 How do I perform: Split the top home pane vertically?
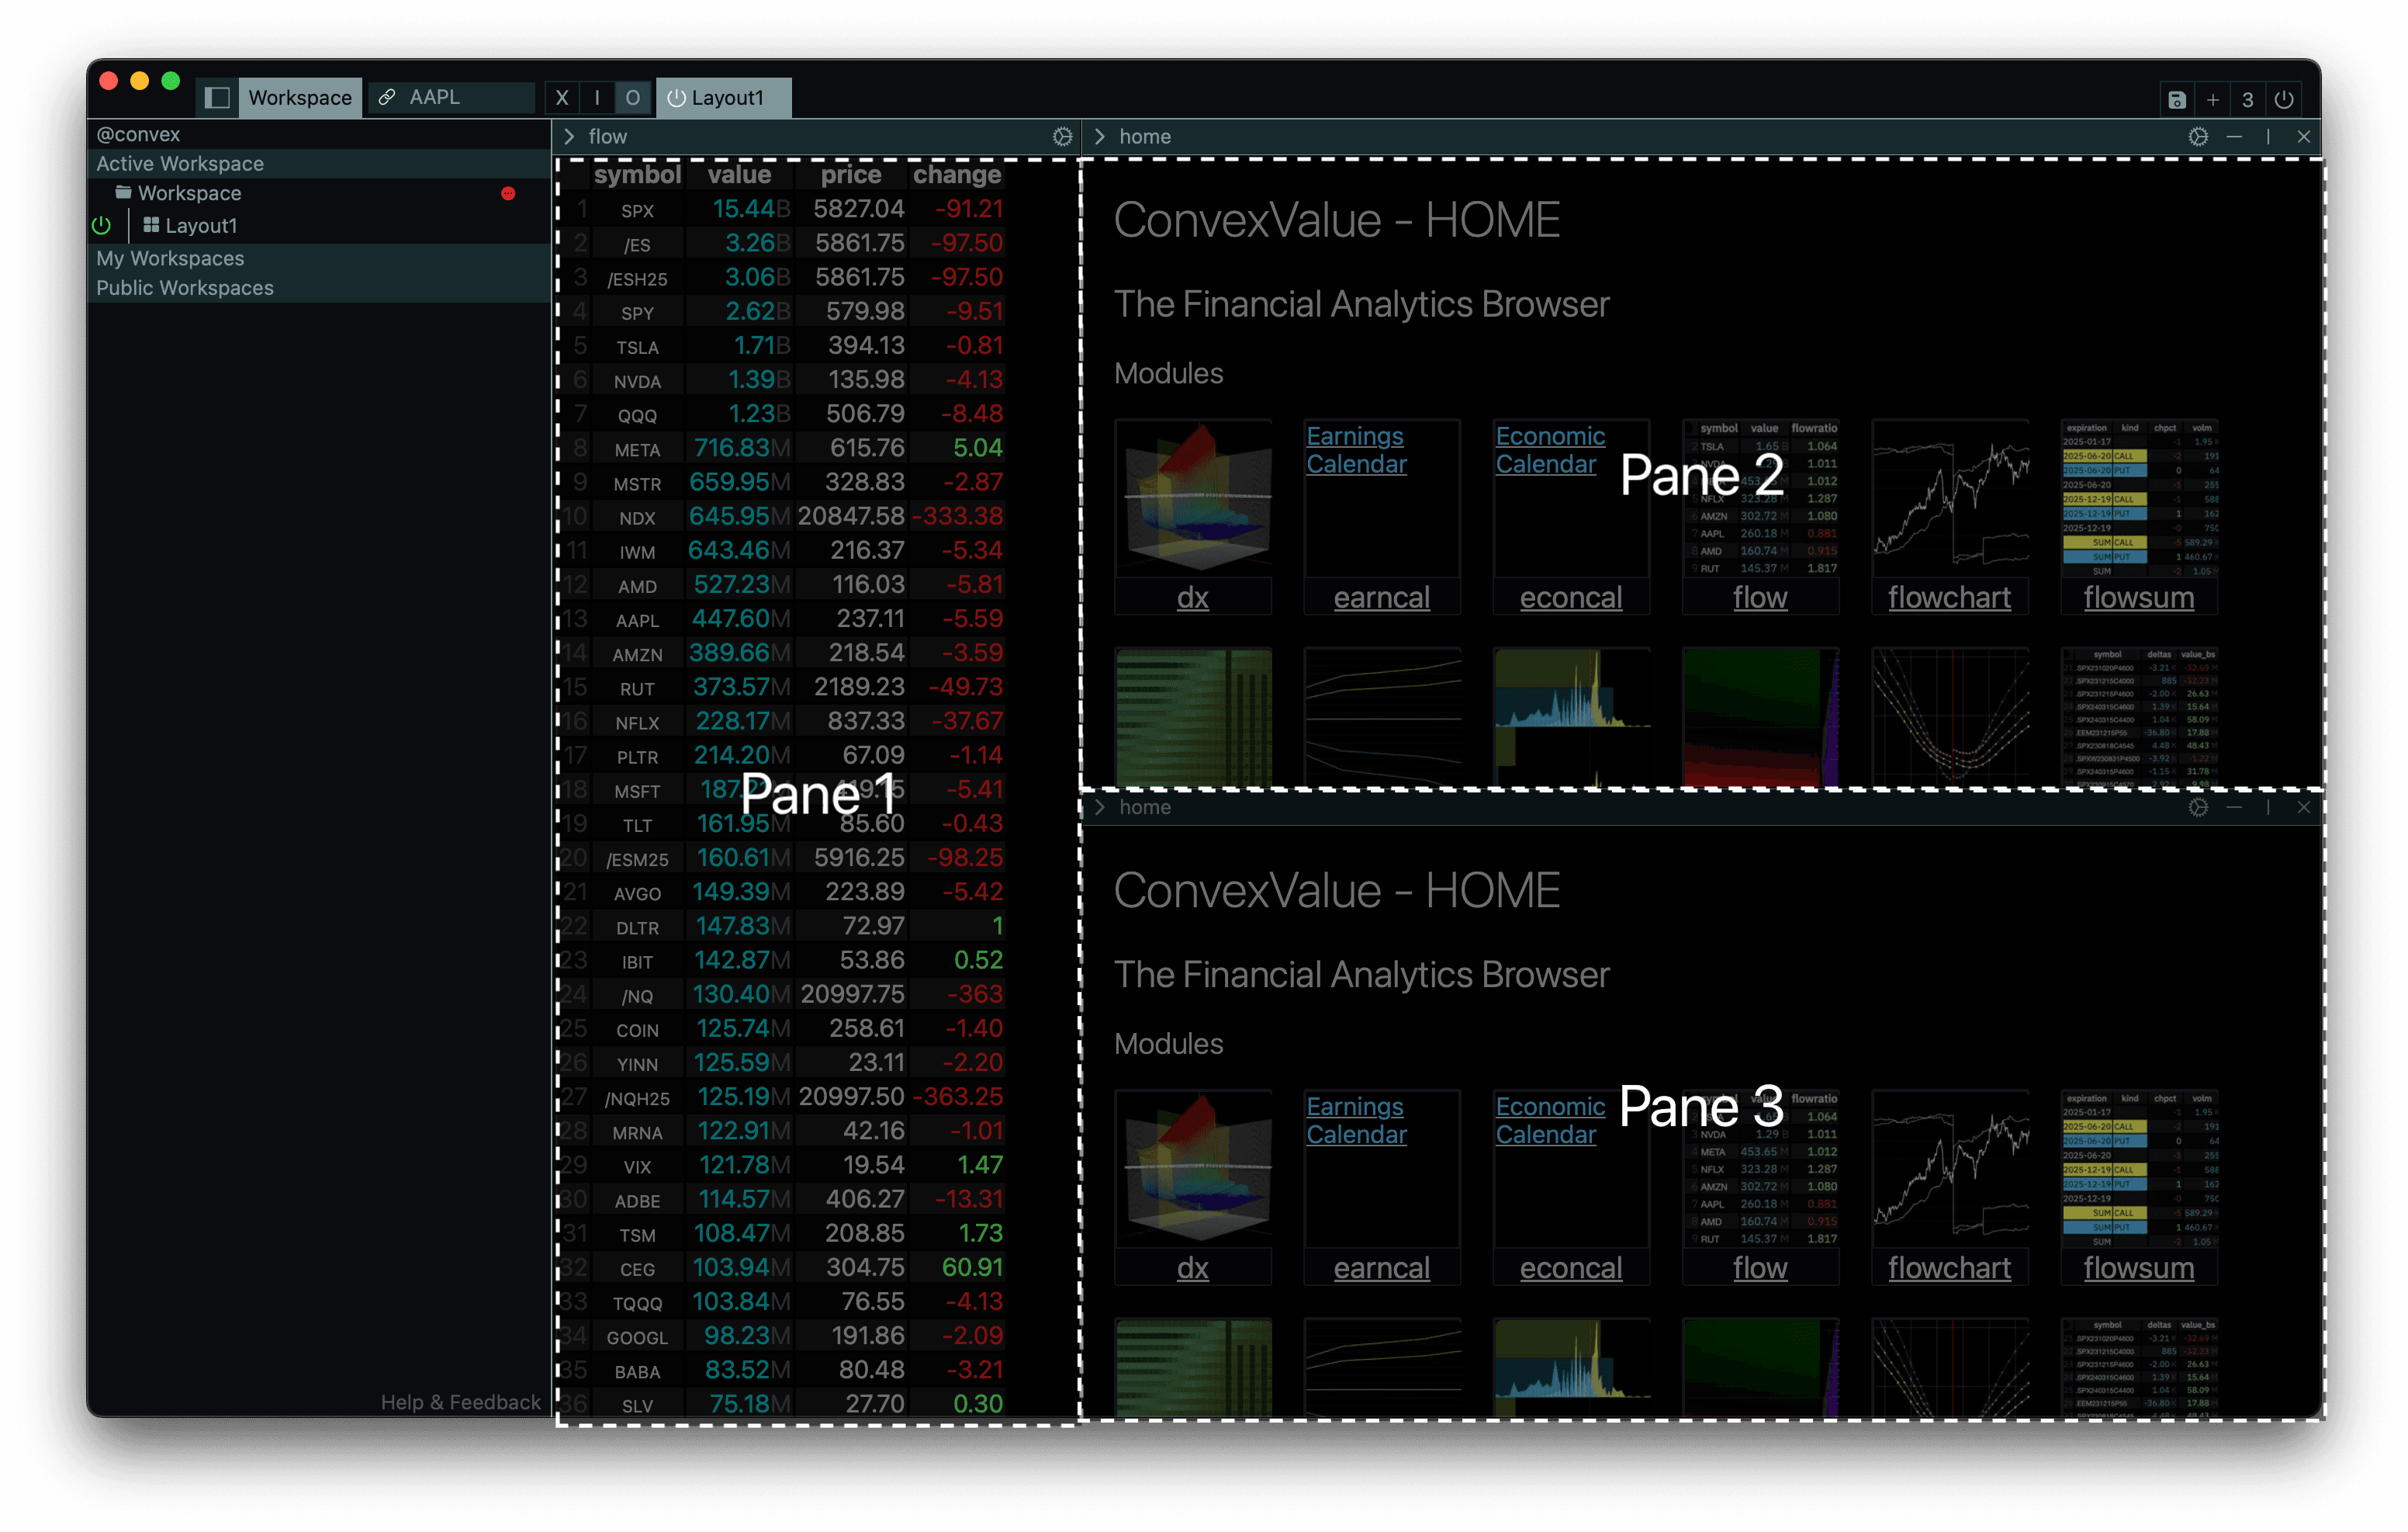2268,137
